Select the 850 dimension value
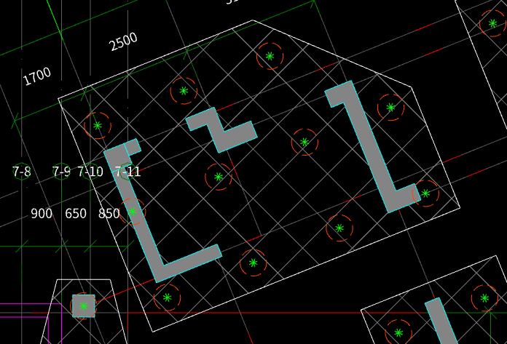 point(109,214)
